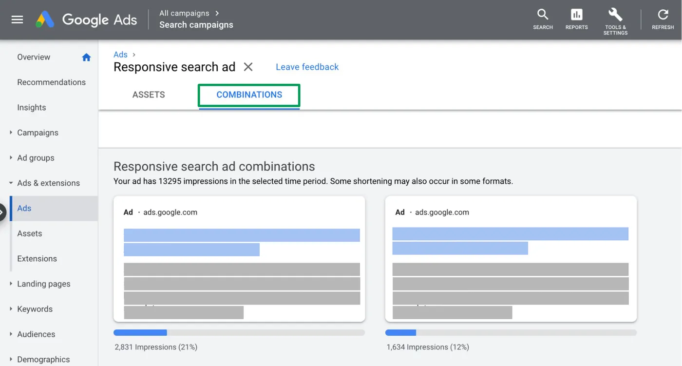This screenshot has height=366, width=682.
Task: Open Overview in the sidebar
Action: tap(34, 57)
